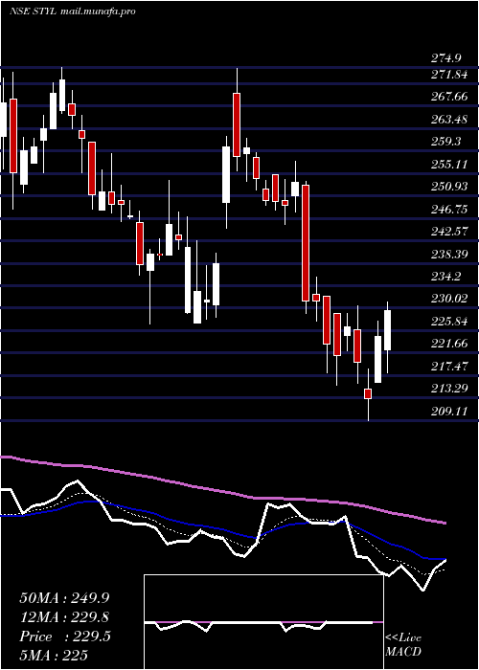The width and height of the screenshot is (479, 670).
Task: Click the 221.66 price axis label
Action: coord(448,344)
